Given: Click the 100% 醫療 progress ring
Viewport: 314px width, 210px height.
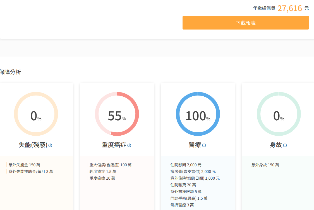Looking at the screenshot, I should point(198,114).
